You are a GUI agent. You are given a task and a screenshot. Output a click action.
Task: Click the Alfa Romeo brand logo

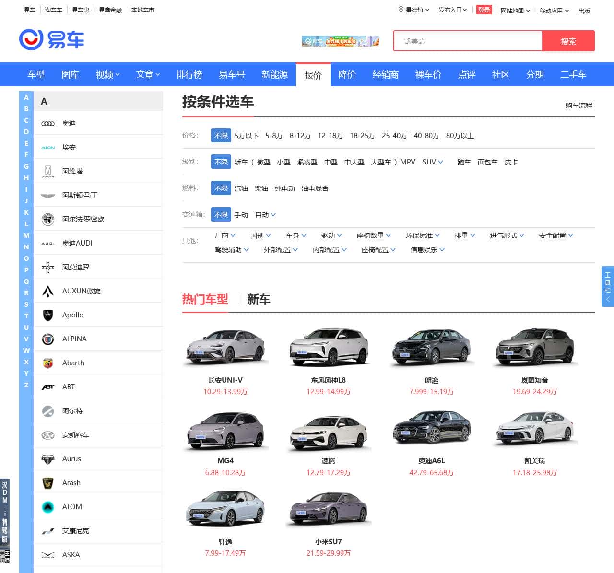(48, 220)
